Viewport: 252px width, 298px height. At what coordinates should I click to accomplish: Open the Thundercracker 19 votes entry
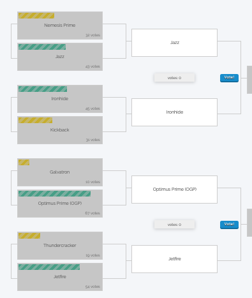(60, 246)
